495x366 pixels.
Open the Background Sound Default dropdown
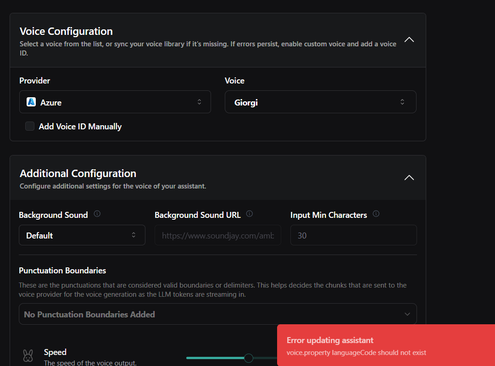point(82,235)
